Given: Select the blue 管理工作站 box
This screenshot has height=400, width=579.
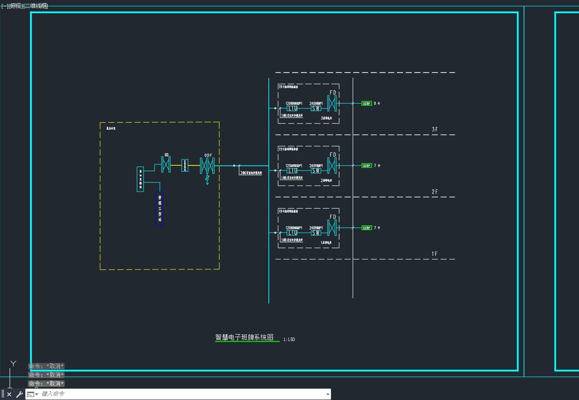Looking at the screenshot, I should pos(160,209).
